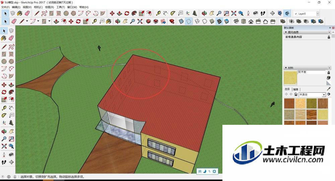335x181 pixels.
Task: Enable Monochrome face style
Action: [x=226, y=21]
